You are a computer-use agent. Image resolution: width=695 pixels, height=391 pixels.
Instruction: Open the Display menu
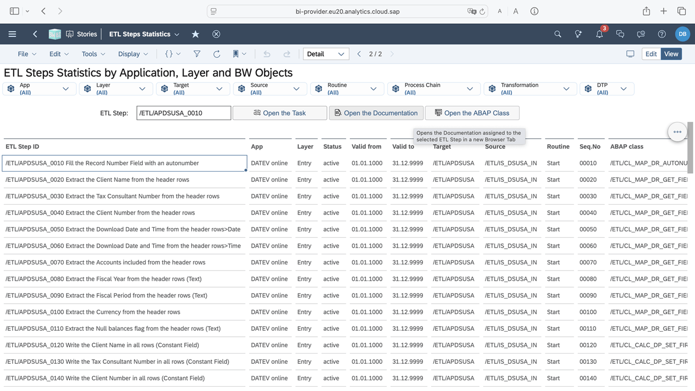133,54
